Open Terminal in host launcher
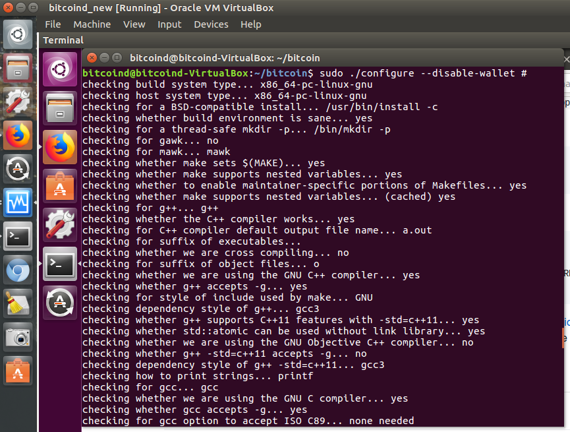570x432 pixels. pos(18,236)
